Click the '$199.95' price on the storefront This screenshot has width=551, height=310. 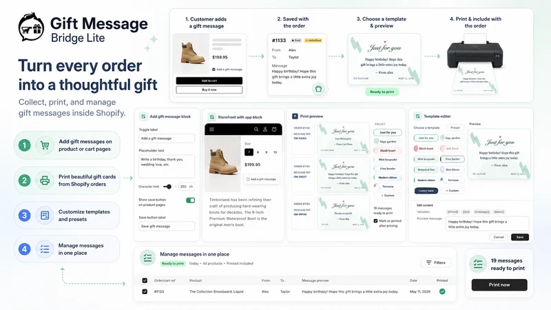pyautogui.click(x=252, y=165)
